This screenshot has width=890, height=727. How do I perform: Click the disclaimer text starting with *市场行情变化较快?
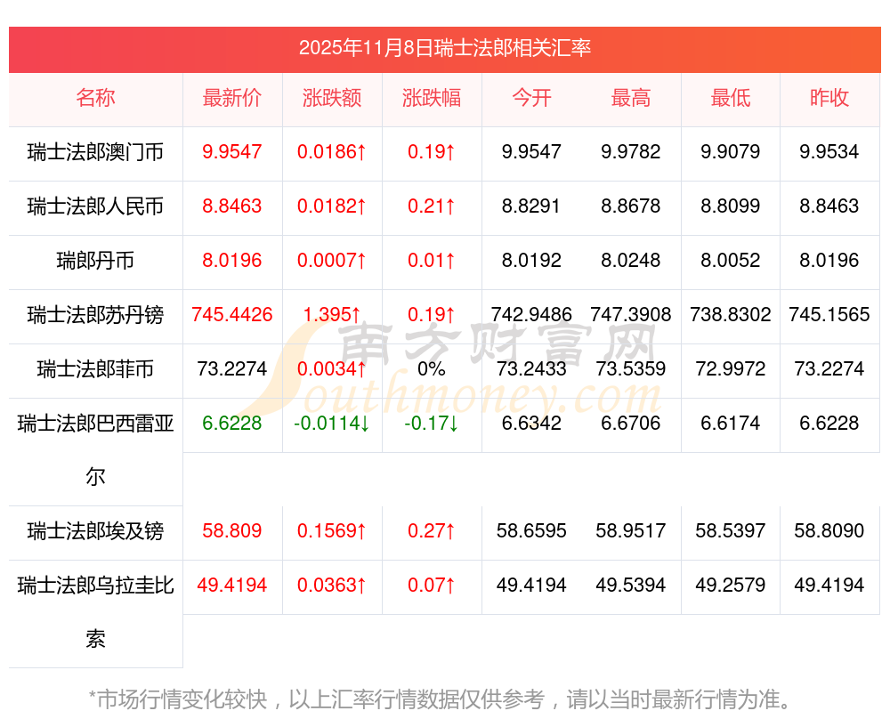click(440, 699)
